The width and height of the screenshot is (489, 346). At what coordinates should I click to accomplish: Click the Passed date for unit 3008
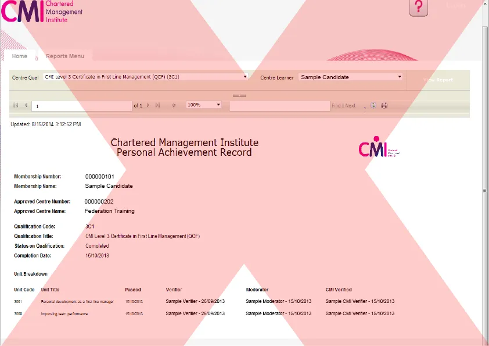point(134,314)
